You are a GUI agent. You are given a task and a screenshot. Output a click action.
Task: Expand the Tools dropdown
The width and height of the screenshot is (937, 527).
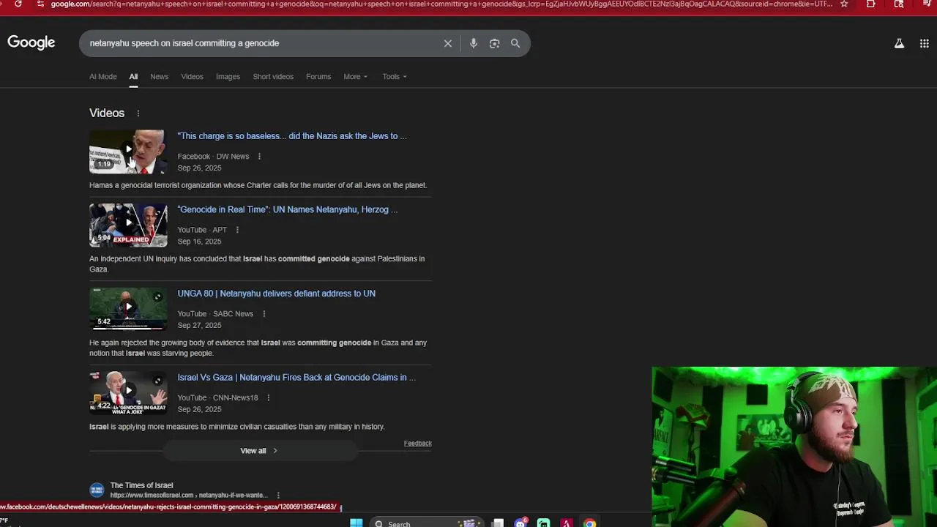[395, 77]
